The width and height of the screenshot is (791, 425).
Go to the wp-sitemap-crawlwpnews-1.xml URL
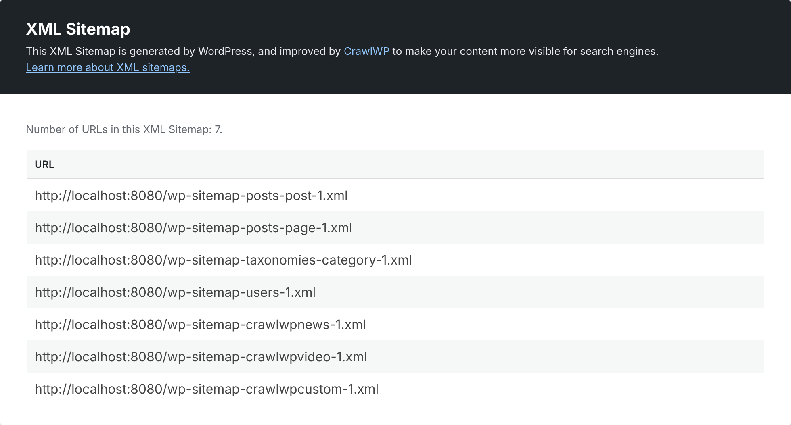200,325
